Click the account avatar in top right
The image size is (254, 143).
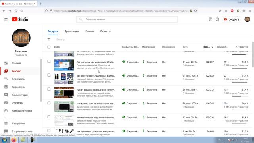[x=247, y=19]
